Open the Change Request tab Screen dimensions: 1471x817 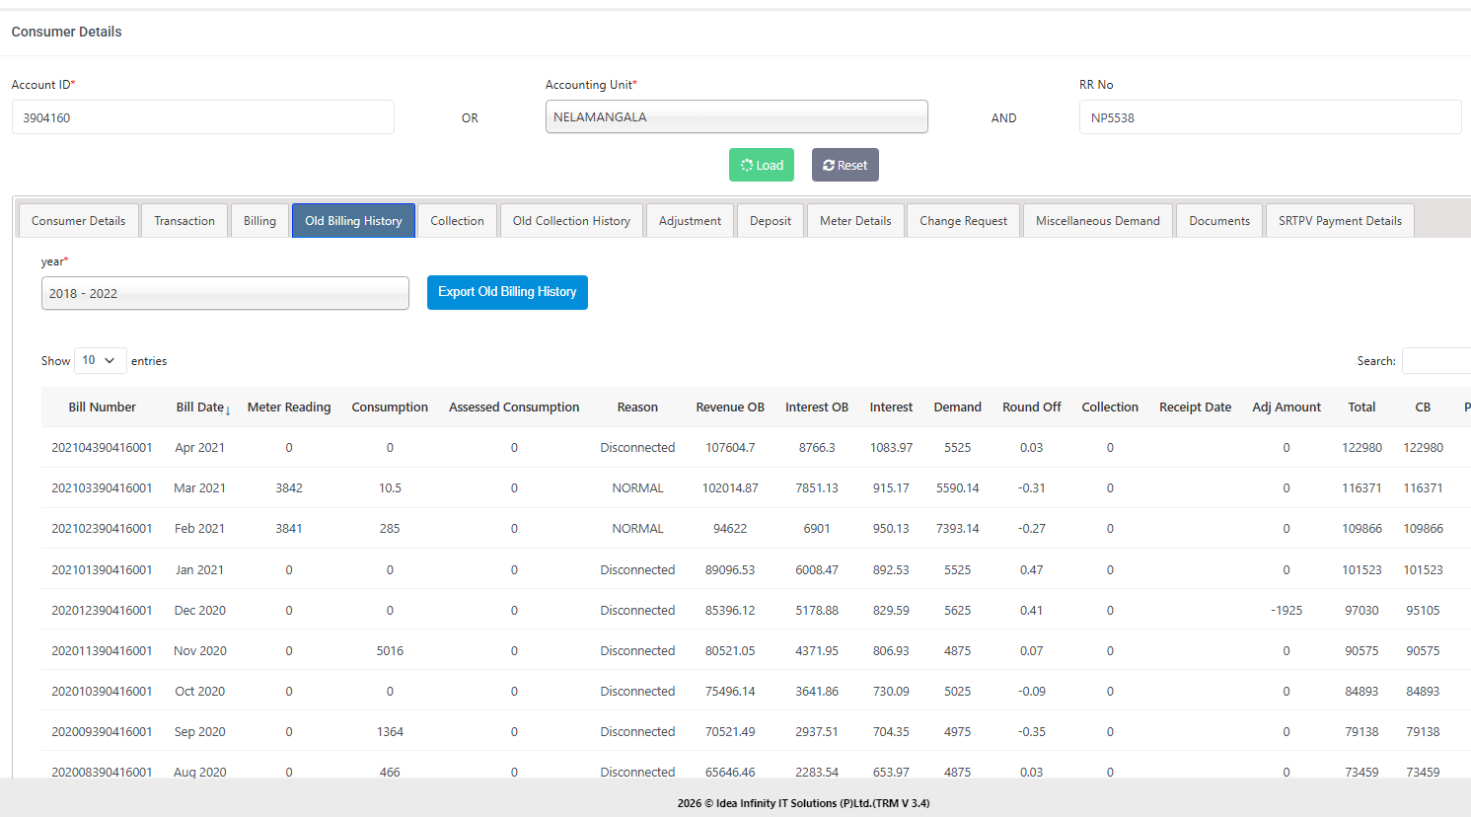click(x=963, y=221)
